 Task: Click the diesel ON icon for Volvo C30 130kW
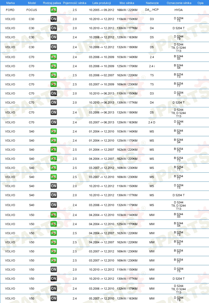point(54,28)
